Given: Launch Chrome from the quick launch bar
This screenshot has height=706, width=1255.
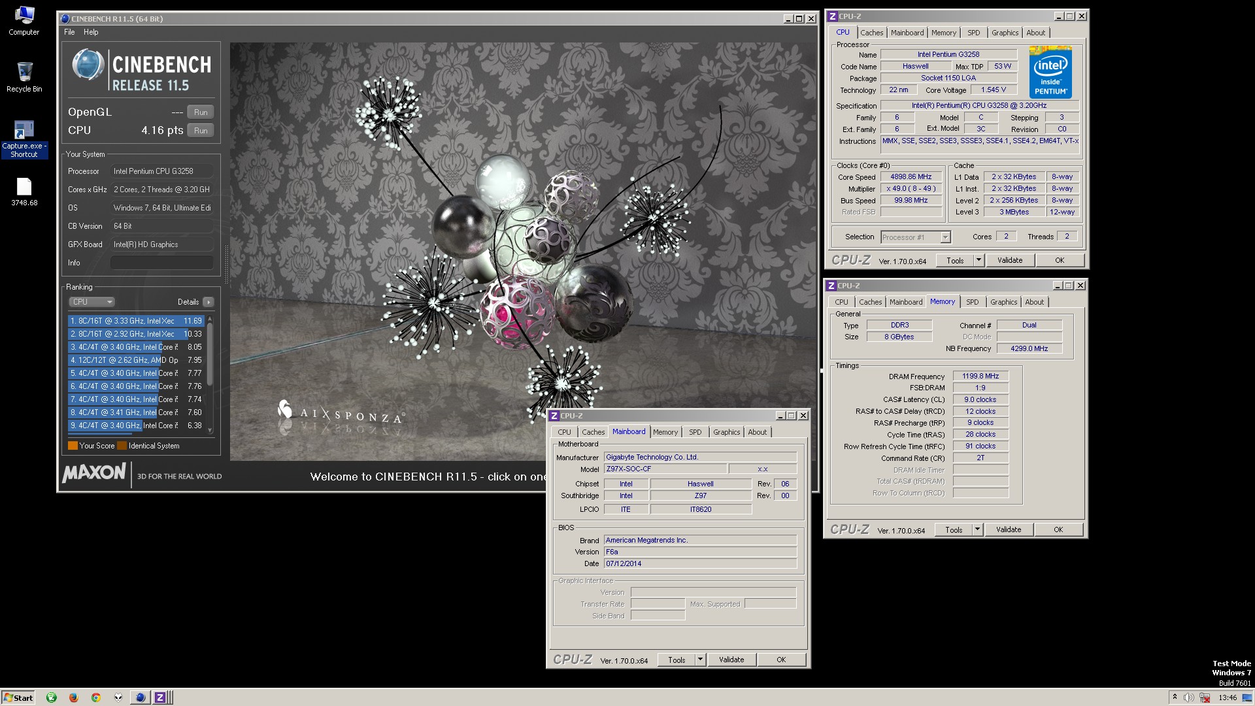Looking at the screenshot, I should [x=95, y=698].
